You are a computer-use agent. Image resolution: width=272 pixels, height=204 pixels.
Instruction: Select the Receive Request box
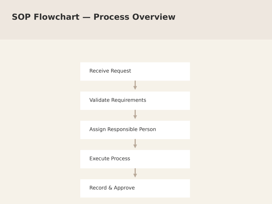tap(135, 72)
